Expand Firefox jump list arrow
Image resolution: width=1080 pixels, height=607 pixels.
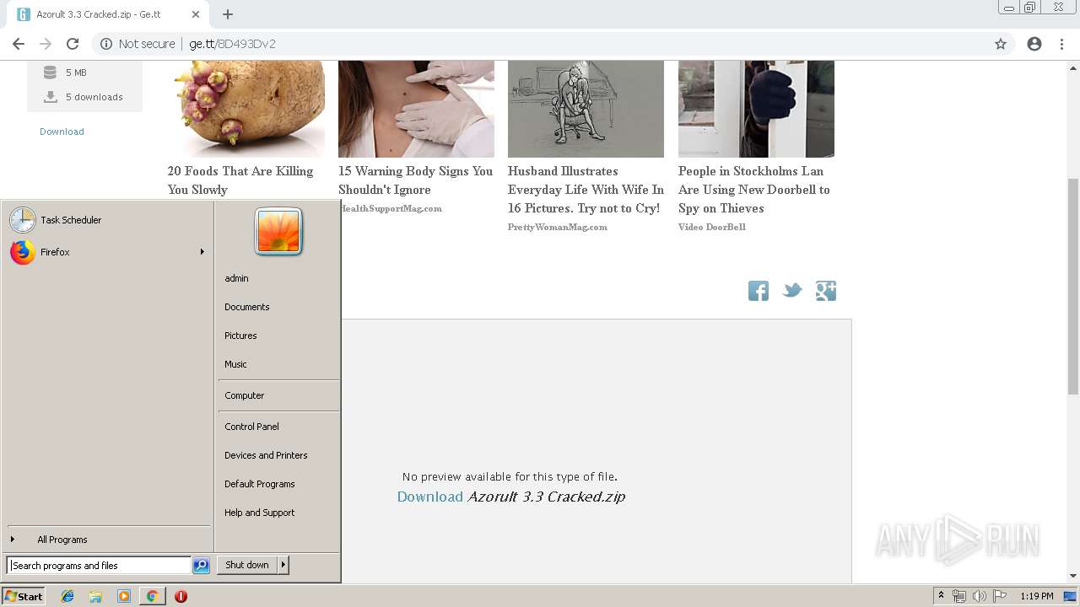[x=202, y=252]
